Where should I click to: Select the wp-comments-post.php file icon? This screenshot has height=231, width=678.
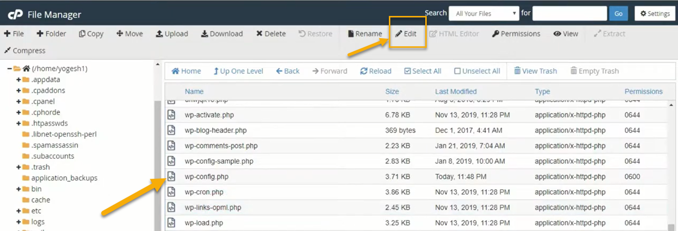(x=171, y=146)
